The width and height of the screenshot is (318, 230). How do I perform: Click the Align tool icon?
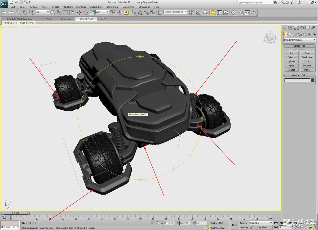pyautogui.click(x=198, y=12)
